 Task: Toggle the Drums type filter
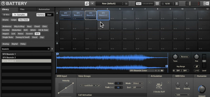point(6,20)
